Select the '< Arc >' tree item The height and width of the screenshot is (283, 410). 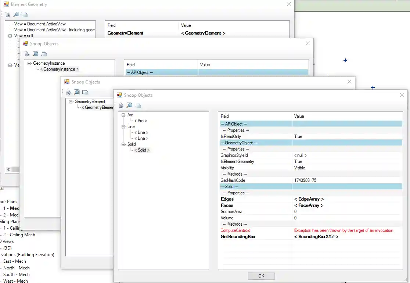coord(140,121)
